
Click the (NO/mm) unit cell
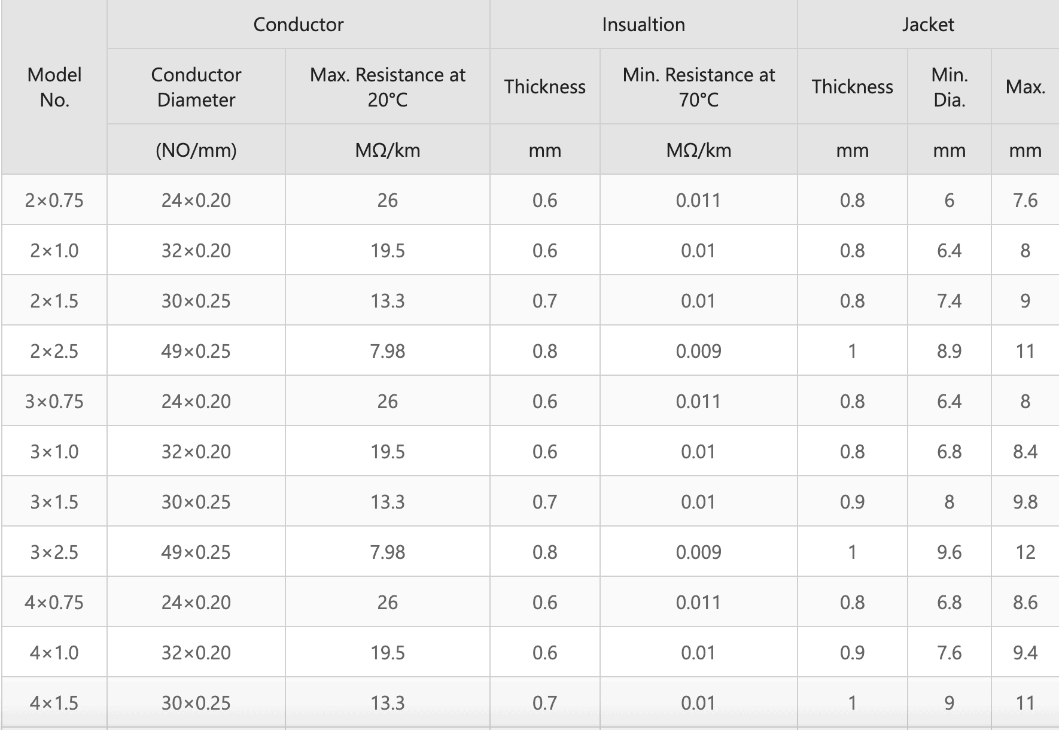tap(196, 150)
